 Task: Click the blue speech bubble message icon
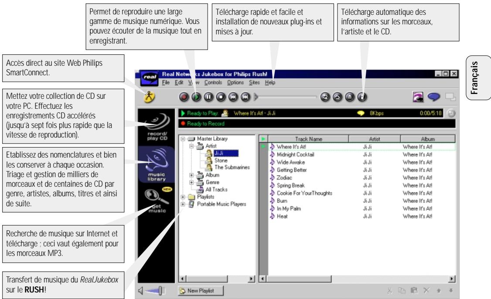(x=434, y=97)
